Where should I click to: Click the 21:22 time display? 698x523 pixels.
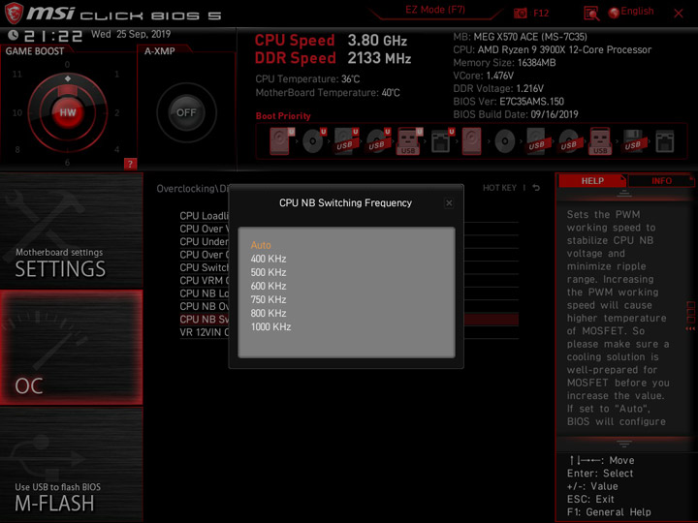pos(53,36)
